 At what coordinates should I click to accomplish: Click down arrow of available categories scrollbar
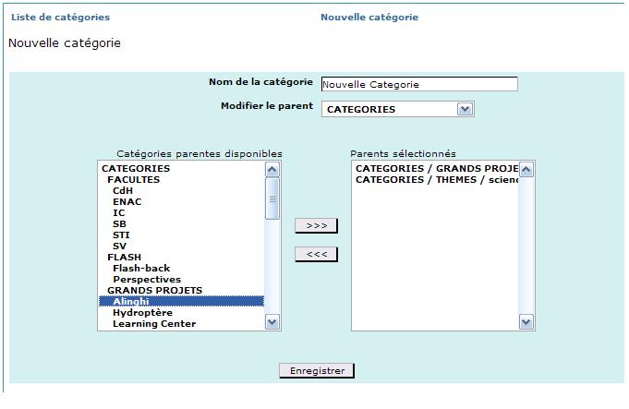point(272,322)
